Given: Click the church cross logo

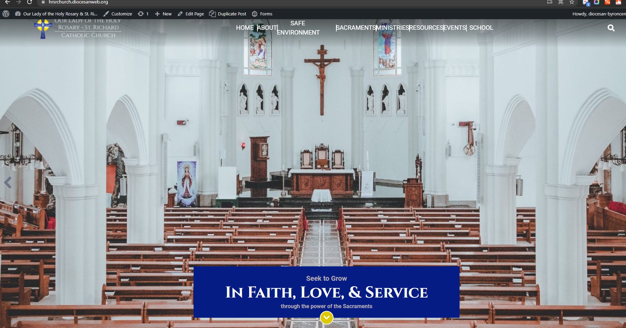Looking at the screenshot, I should click(43, 29).
